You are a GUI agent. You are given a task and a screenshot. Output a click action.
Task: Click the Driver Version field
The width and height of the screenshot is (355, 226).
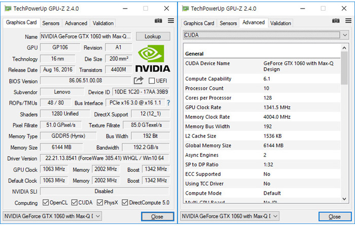pos(104,158)
